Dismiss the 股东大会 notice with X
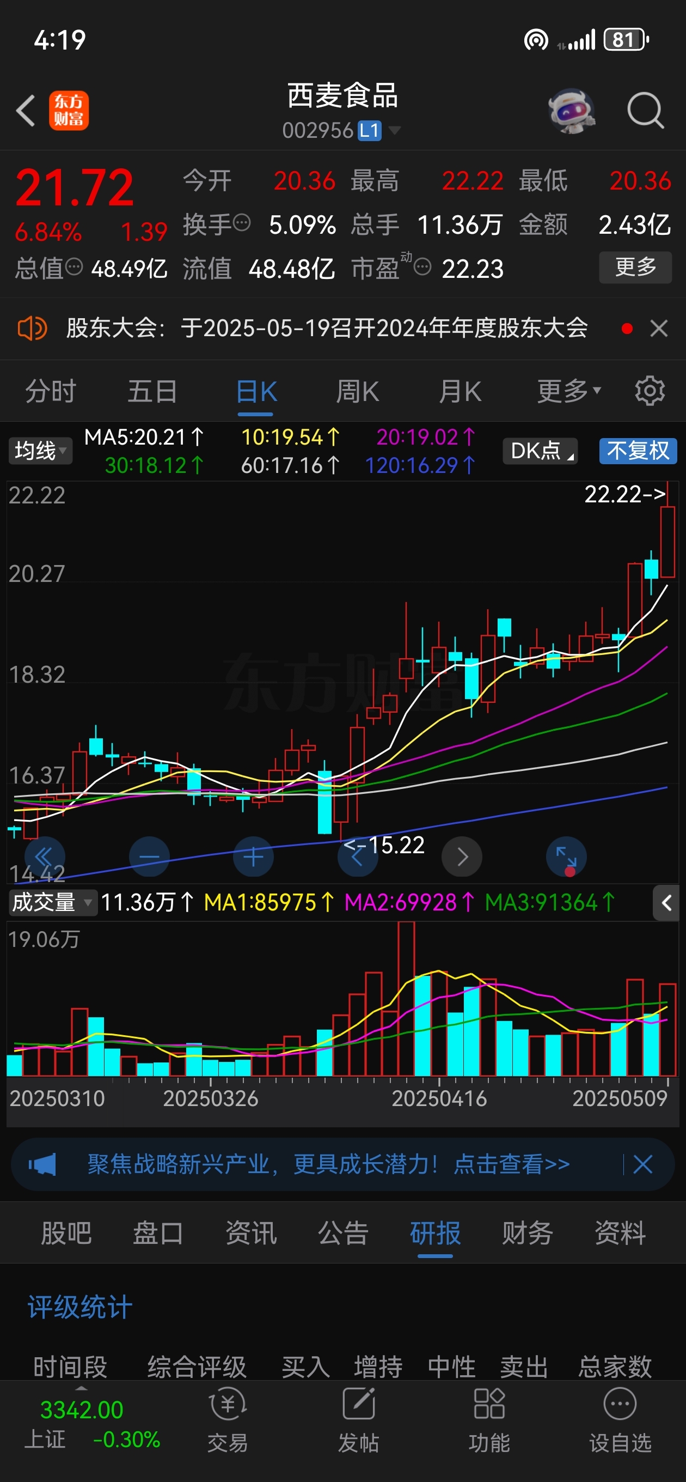The width and height of the screenshot is (686, 1482). pyautogui.click(x=658, y=329)
